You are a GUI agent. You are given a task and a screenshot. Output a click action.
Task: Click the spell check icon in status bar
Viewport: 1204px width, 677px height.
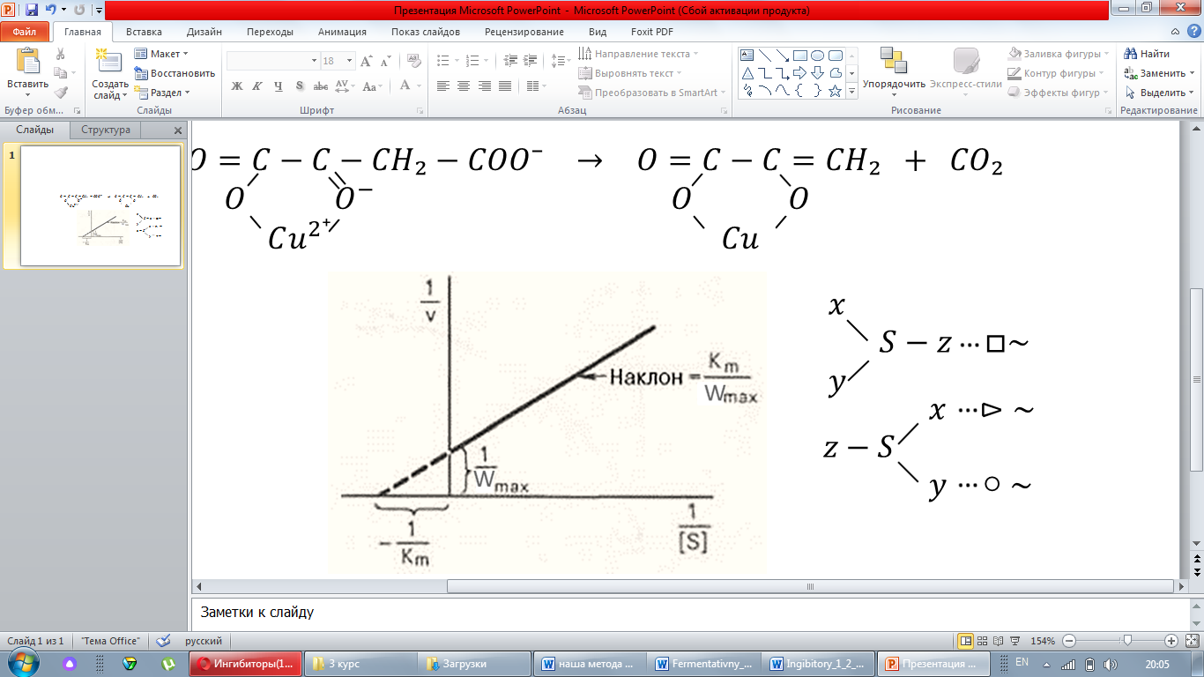pos(163,641)
